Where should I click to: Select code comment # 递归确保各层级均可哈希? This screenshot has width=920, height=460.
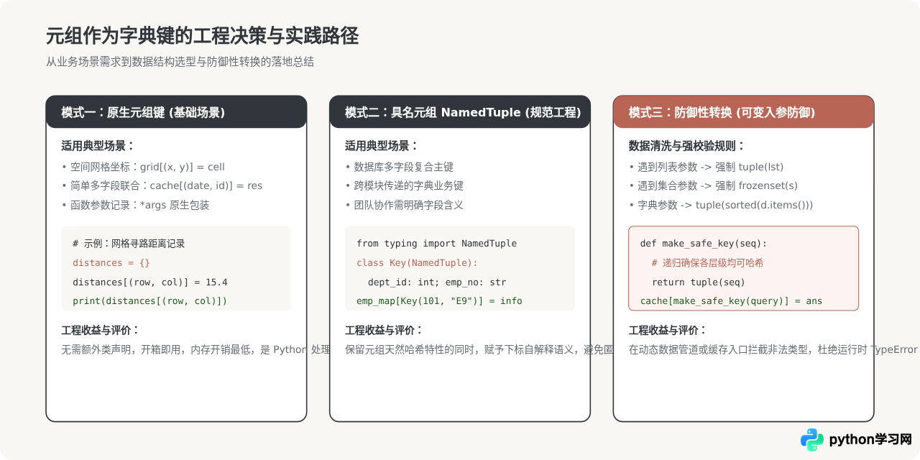coord(707,263)
